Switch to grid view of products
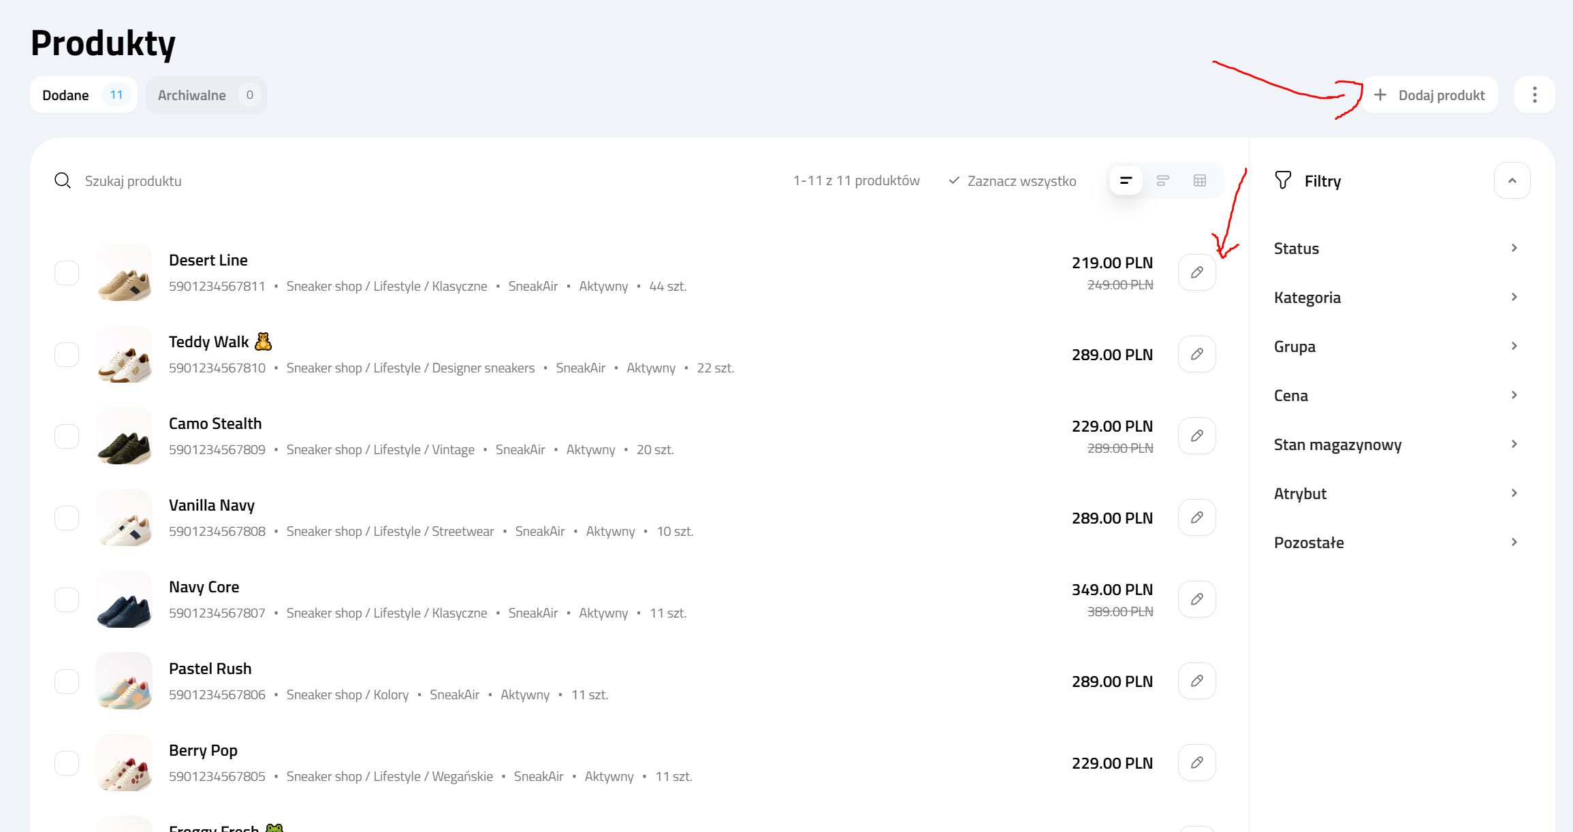This screenshot has height=832, width=1573. [1199, 180]
